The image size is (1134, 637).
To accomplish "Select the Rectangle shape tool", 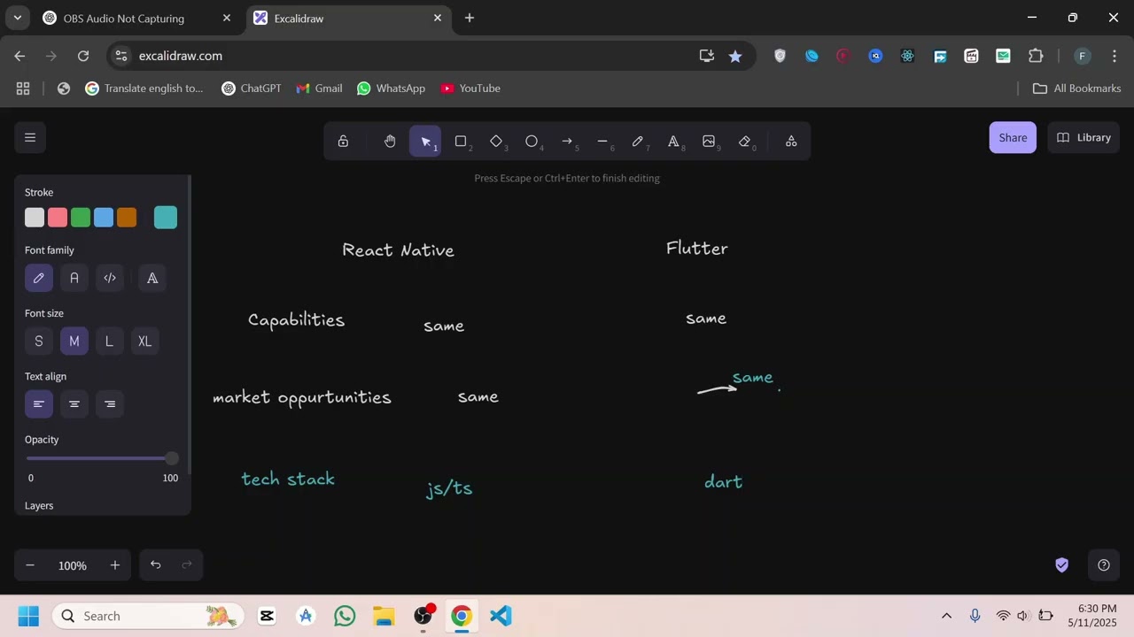I will coord(461,142).
